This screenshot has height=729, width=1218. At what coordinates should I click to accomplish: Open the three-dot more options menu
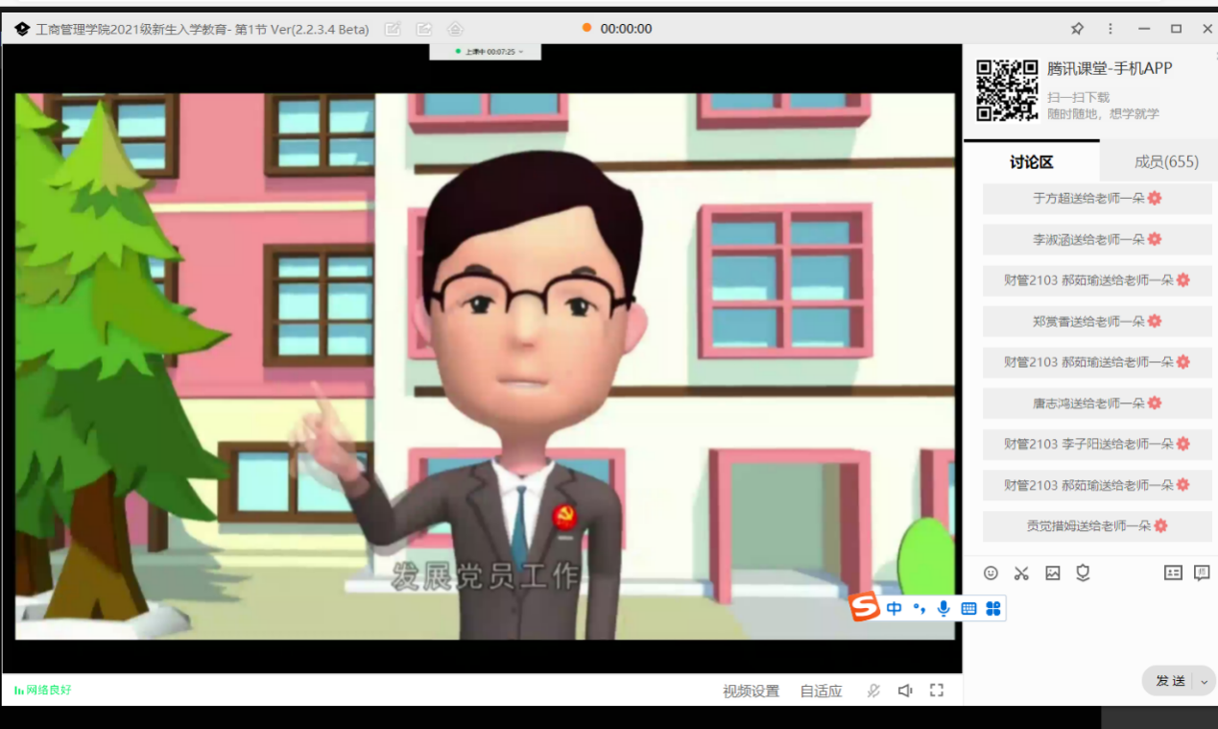[x=1111, y=29]
